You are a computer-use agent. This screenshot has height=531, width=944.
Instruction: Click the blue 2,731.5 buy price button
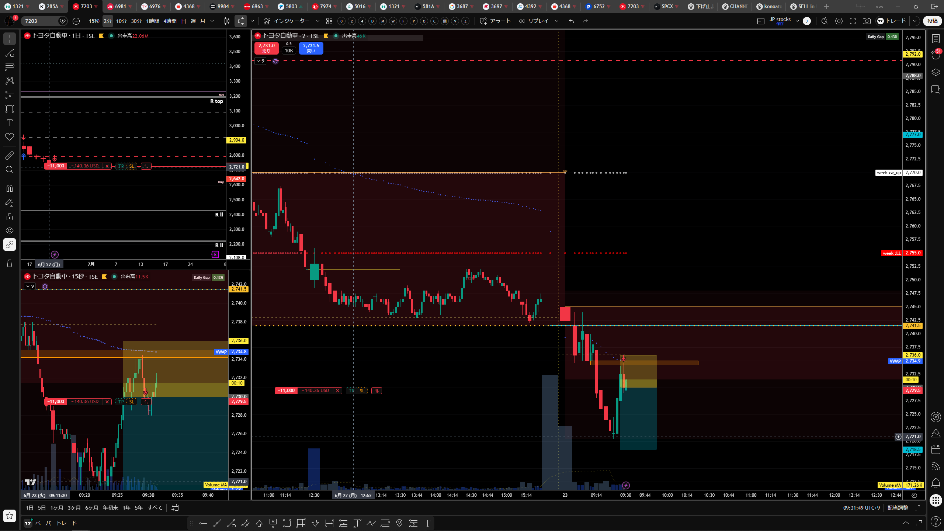(311, 48)
